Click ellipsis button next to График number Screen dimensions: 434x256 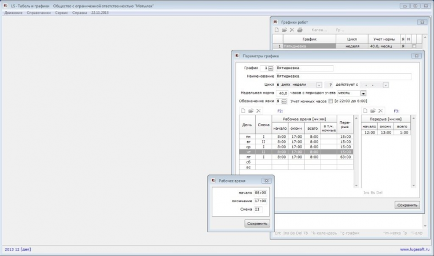point(271,68)
